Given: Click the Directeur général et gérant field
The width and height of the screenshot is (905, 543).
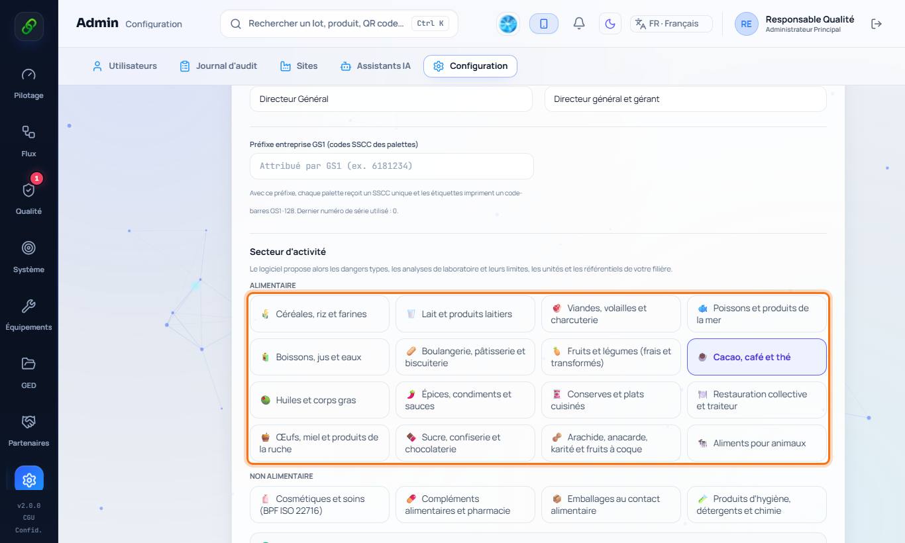Looking at the screenshot, I should coord(686,99).
